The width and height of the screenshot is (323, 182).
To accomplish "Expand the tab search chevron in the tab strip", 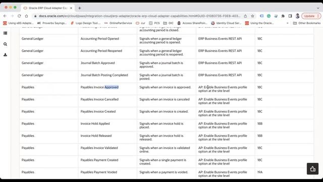I will [x=318, y=8].
